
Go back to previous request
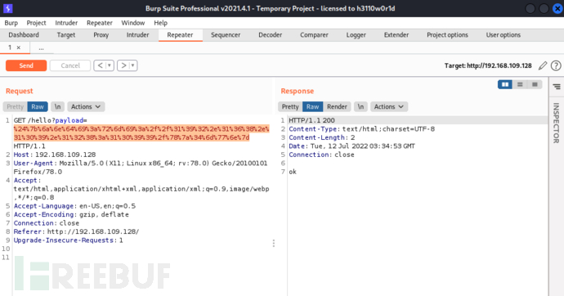pyautogui.click(x=100, y=65)
